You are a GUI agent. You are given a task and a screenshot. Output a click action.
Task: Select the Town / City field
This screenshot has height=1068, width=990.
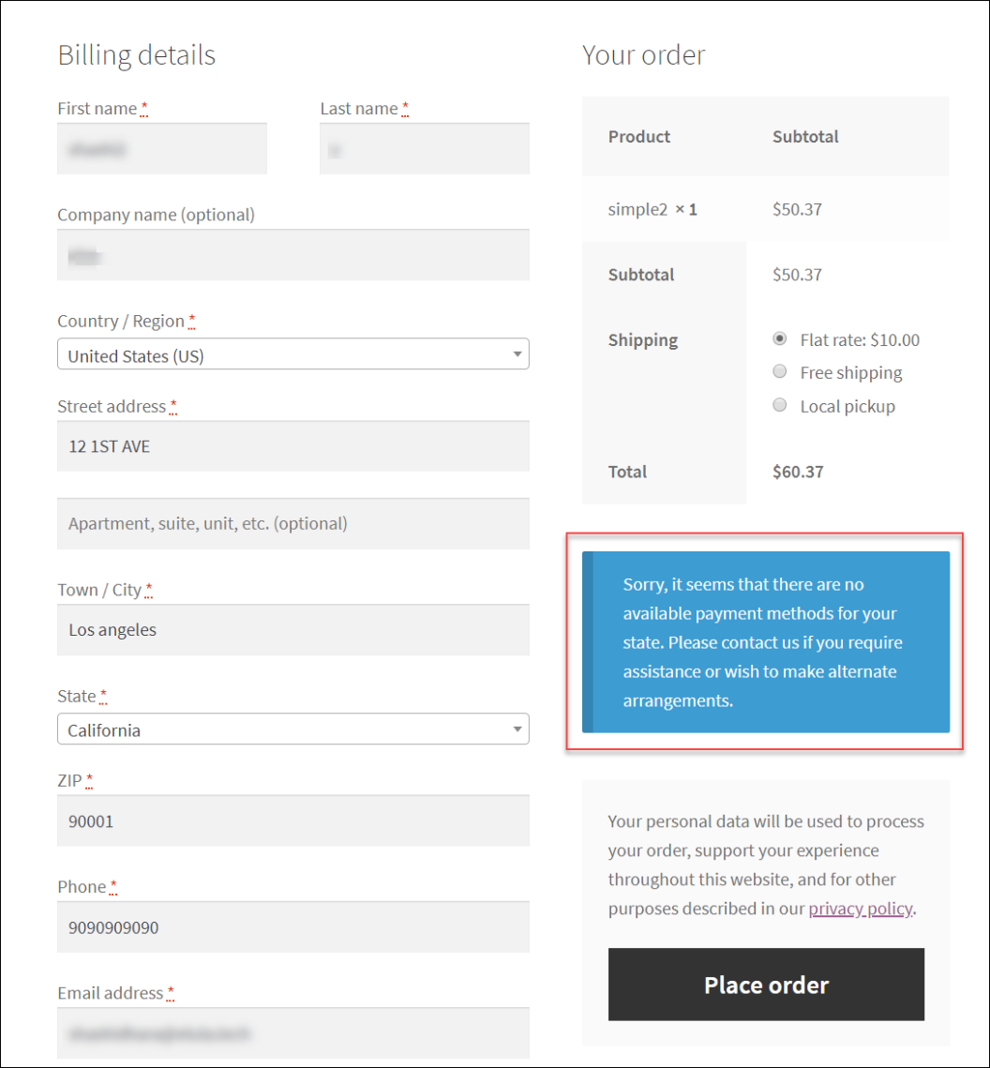pos(292,629)
